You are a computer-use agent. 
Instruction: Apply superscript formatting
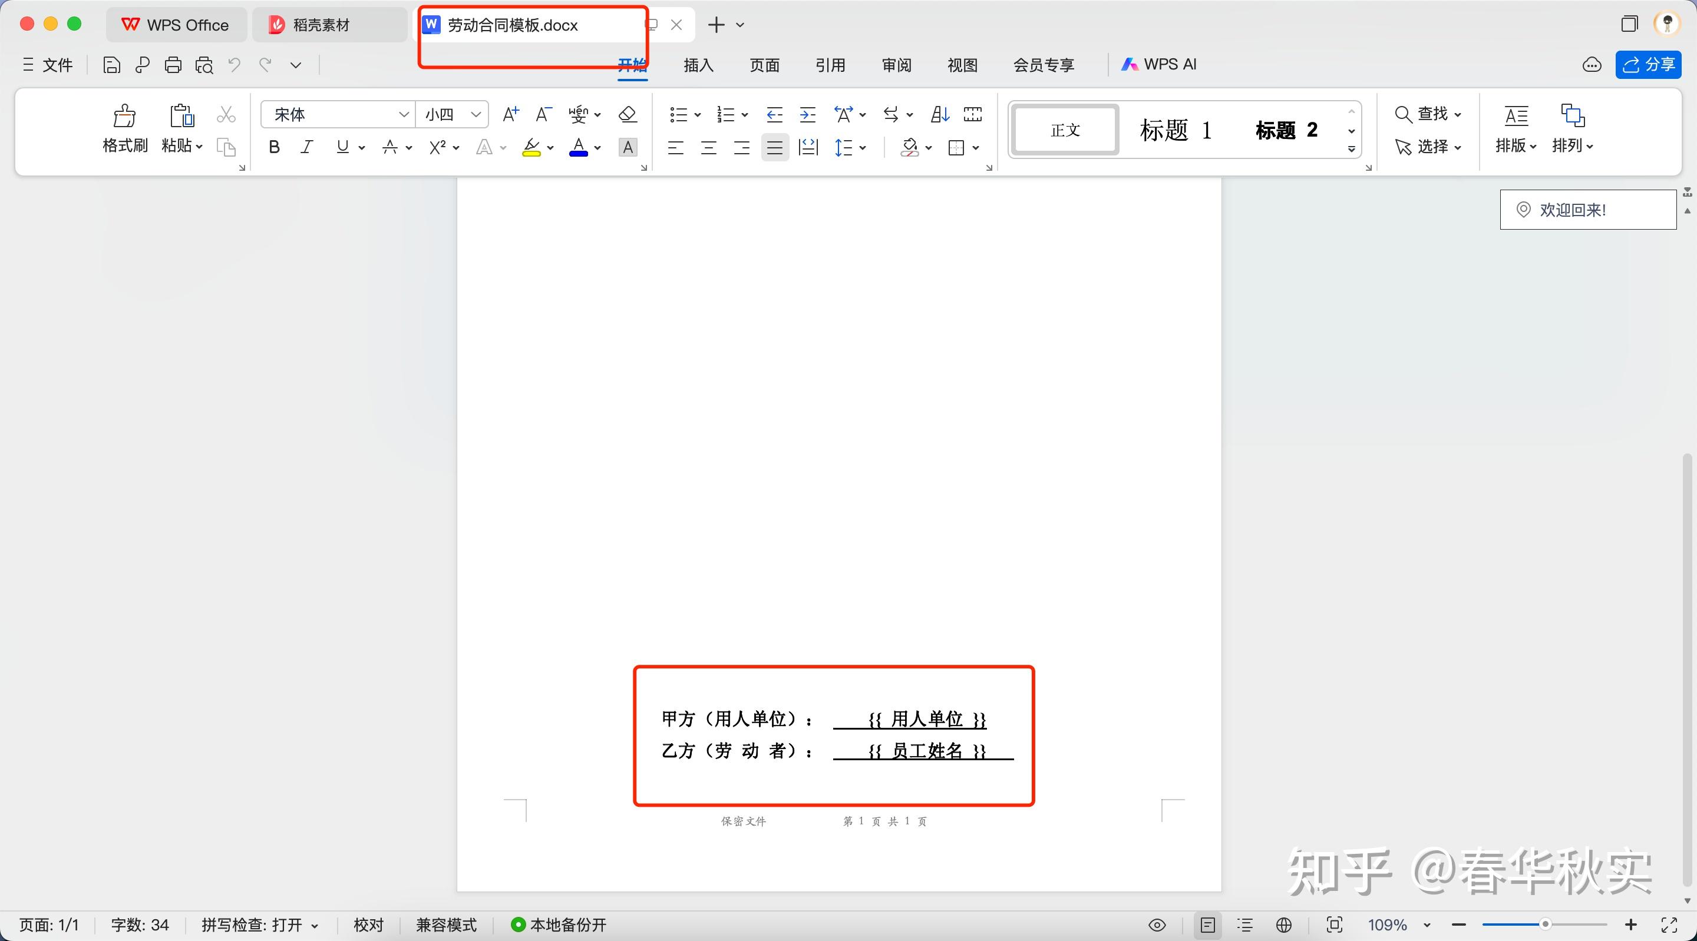[438, 147]
